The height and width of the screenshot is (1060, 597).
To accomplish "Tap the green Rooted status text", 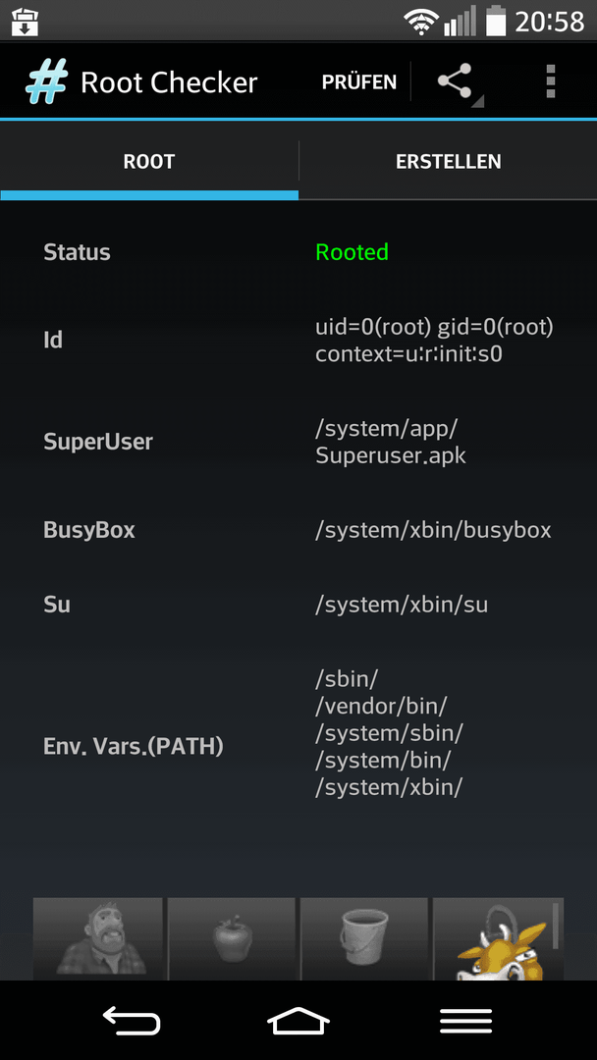I will [x=352, y=252].
